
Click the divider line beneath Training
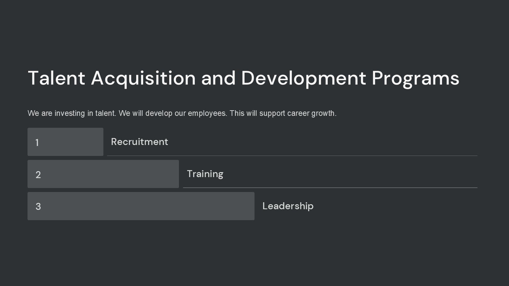(x=330, y=188)
